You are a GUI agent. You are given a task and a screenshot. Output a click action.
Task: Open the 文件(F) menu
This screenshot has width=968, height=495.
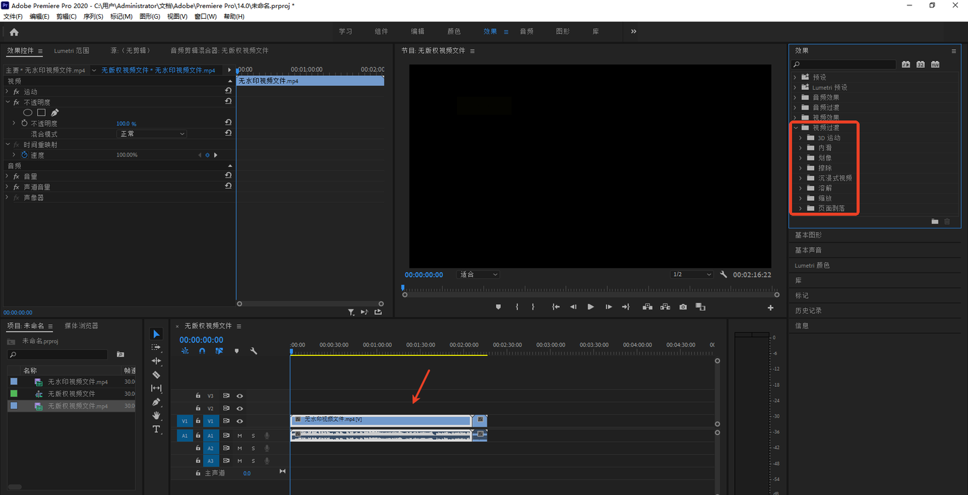(x=13, y=16)
